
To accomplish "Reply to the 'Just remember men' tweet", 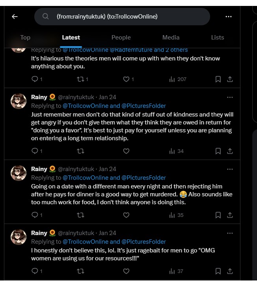I will 35,151.
